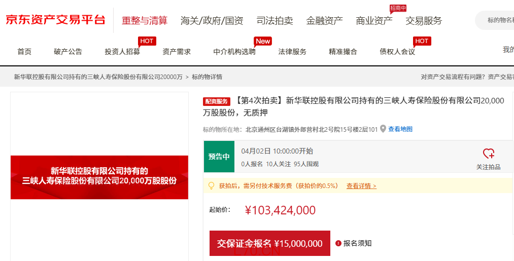The width and height of the screenshot is (514, 261).
Task: Click the 京东资产交易平台 logo
Action: point(55,20)
